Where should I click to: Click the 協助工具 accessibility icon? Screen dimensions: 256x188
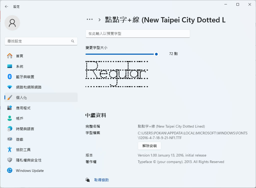(x=10, y=150)
